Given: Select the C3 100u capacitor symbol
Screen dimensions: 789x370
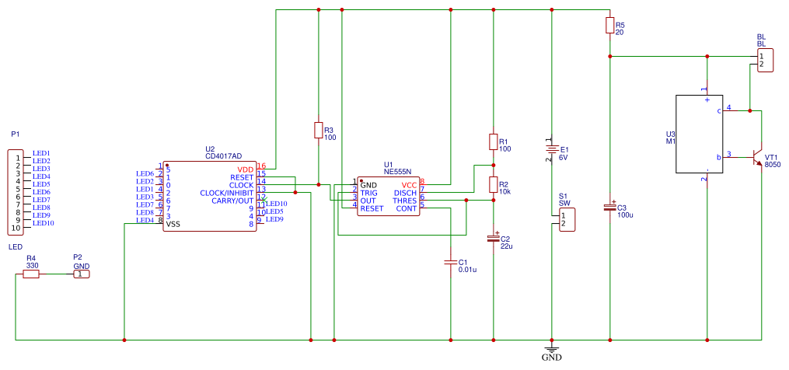Looking at the screenshot, I should (610, 207).
